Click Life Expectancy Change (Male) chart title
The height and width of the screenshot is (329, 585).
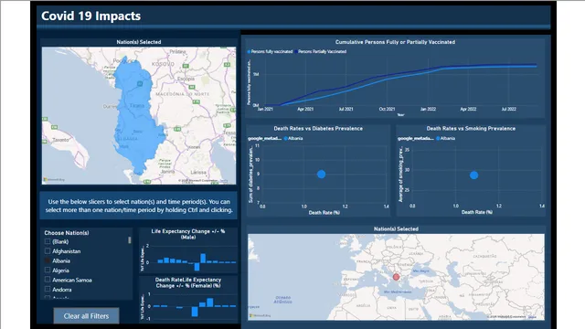[188, 234]
